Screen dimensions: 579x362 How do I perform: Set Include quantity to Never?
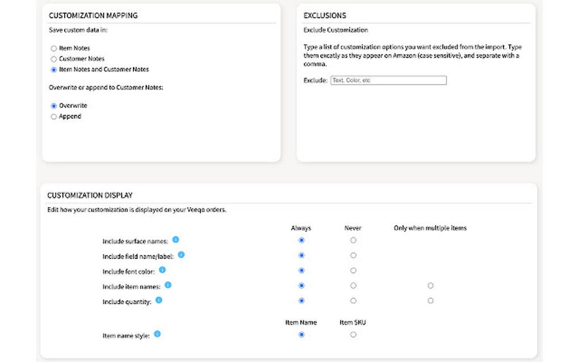(353, 301)
